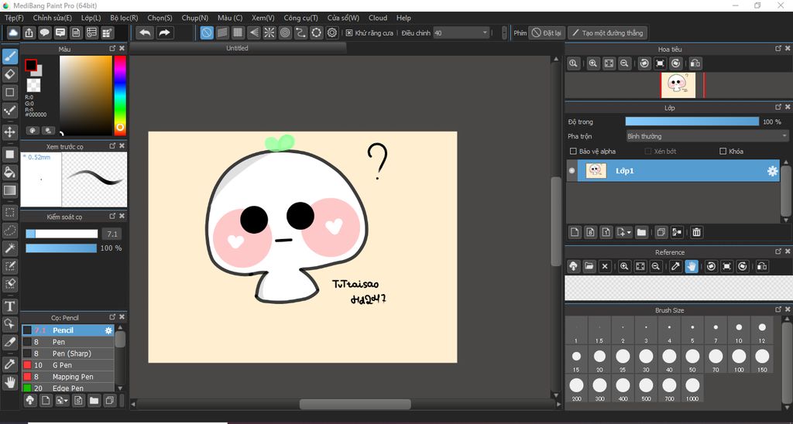The width and height of the screenshot is (793, 424).
Task: Select the Eraser tool
Action: point(9,74)
